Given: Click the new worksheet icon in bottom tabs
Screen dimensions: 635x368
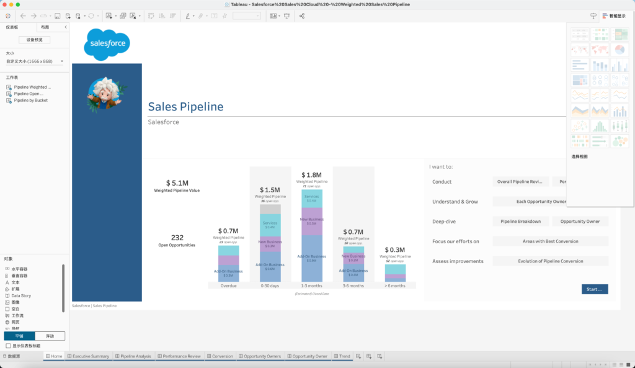Looking at the screenshot, I should click(358, 356).
